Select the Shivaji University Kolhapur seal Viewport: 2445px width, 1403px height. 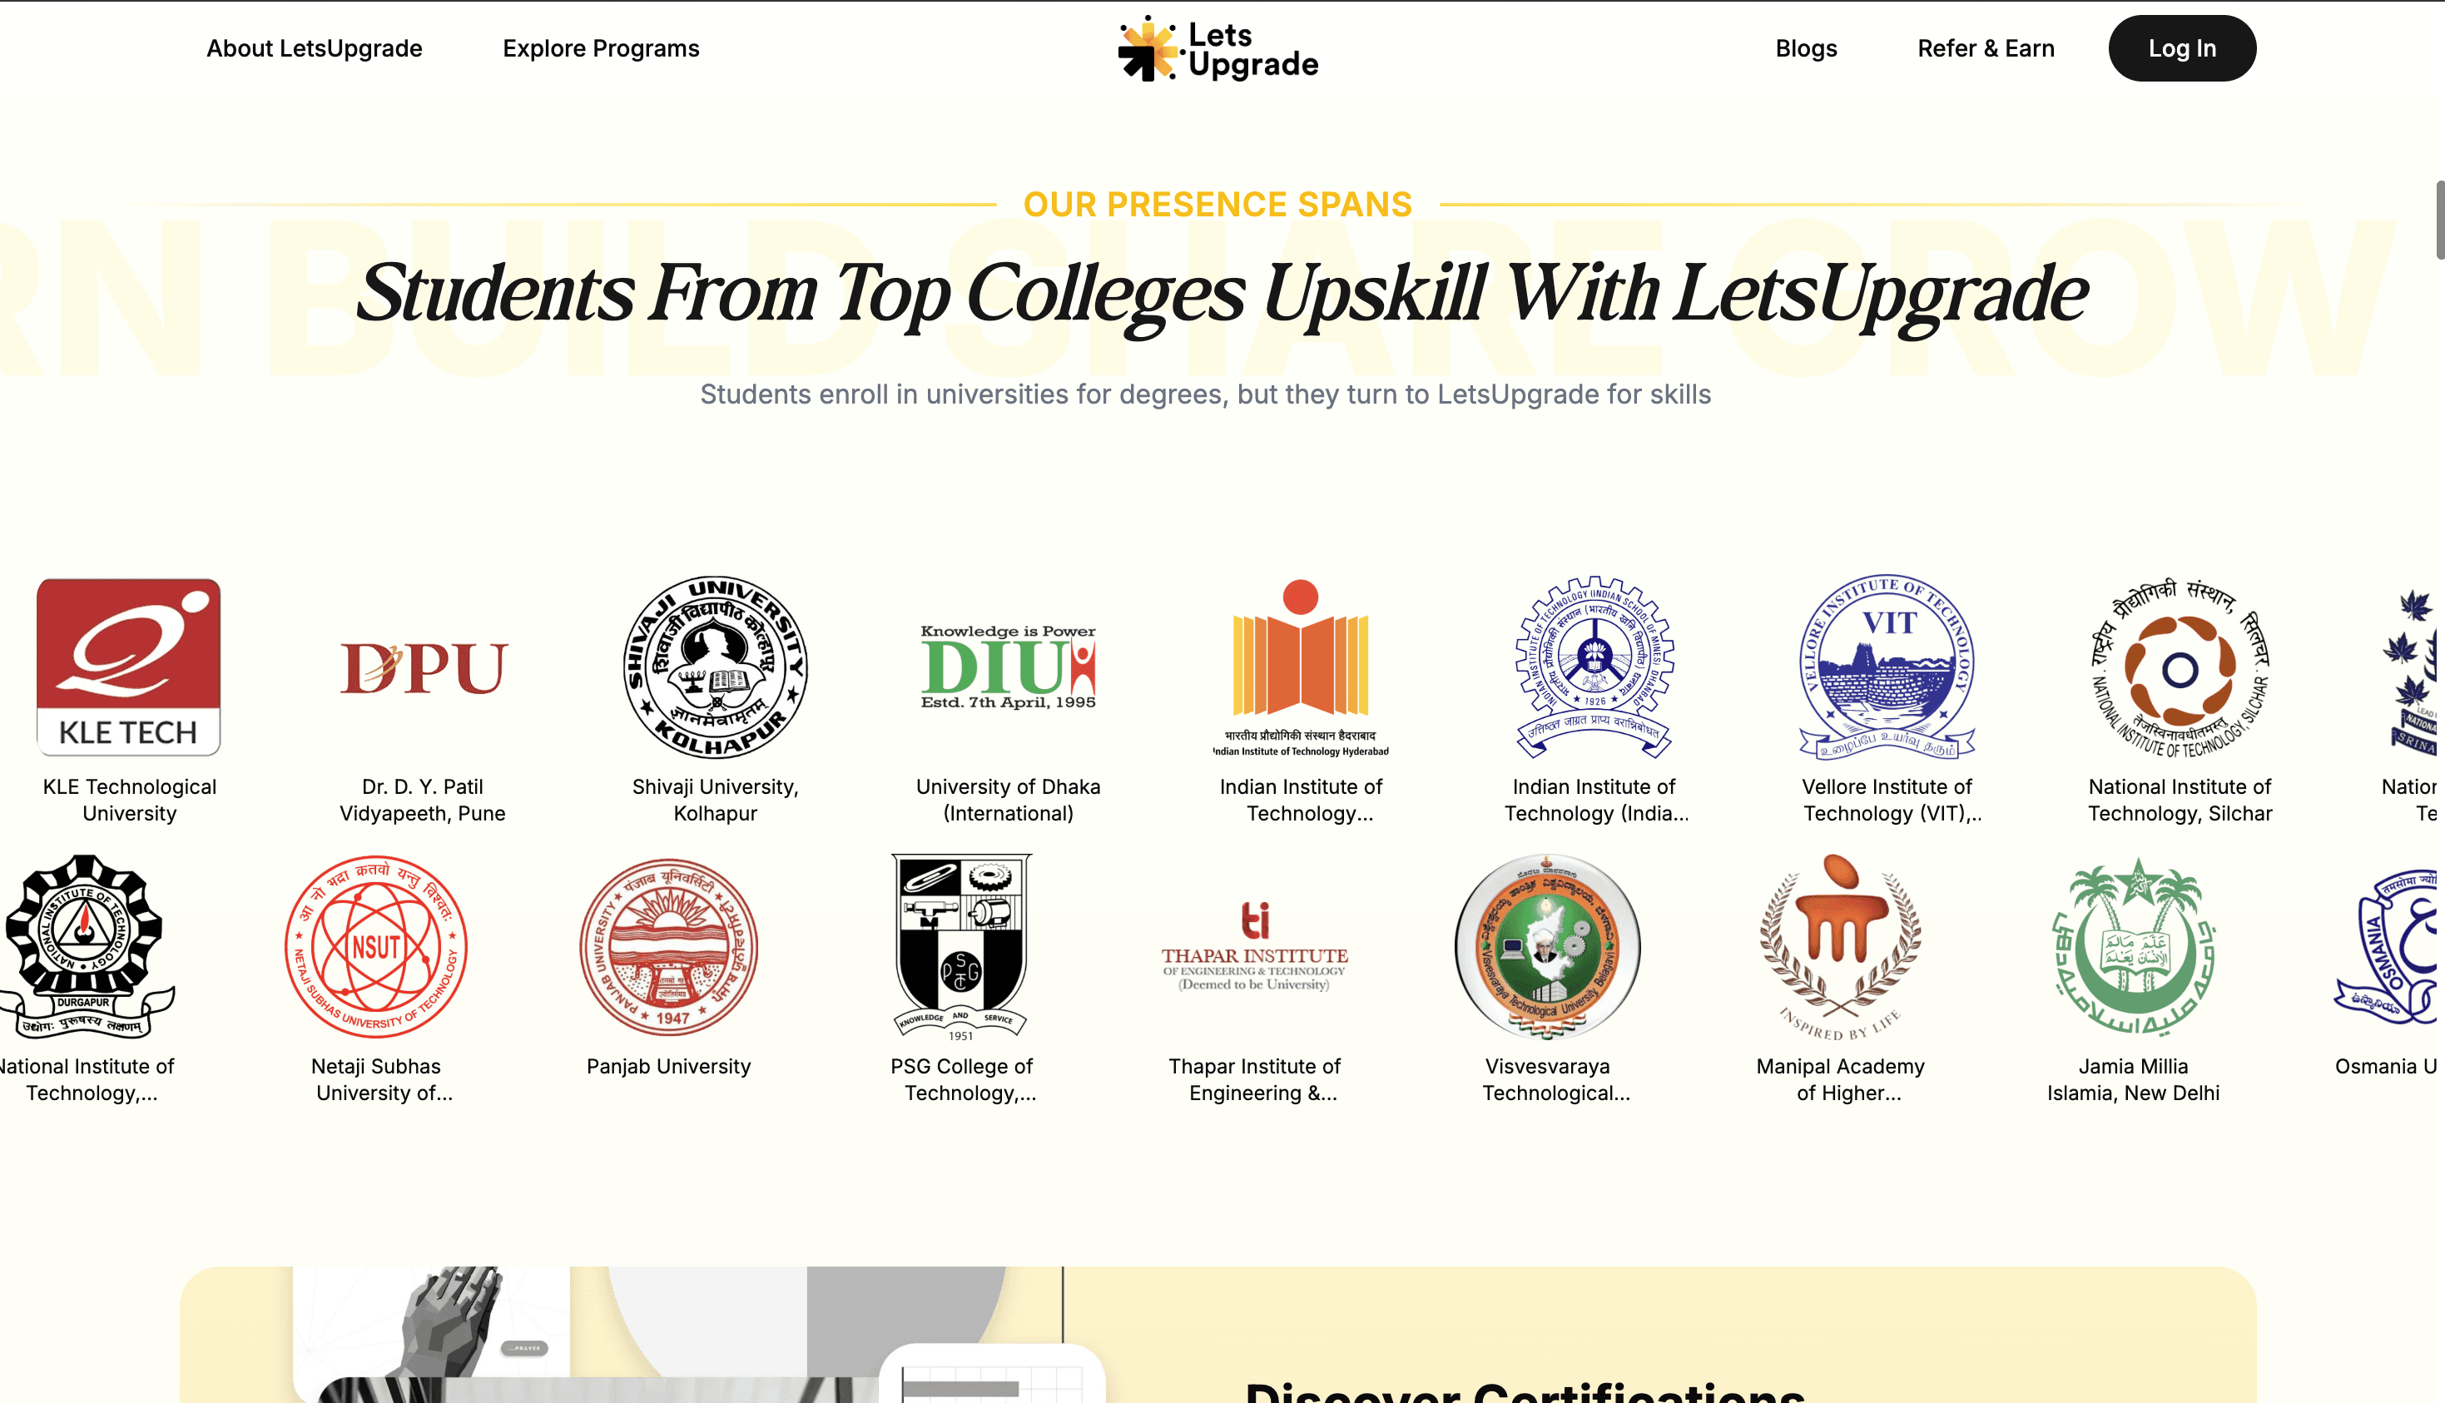(x=715, y=667)
